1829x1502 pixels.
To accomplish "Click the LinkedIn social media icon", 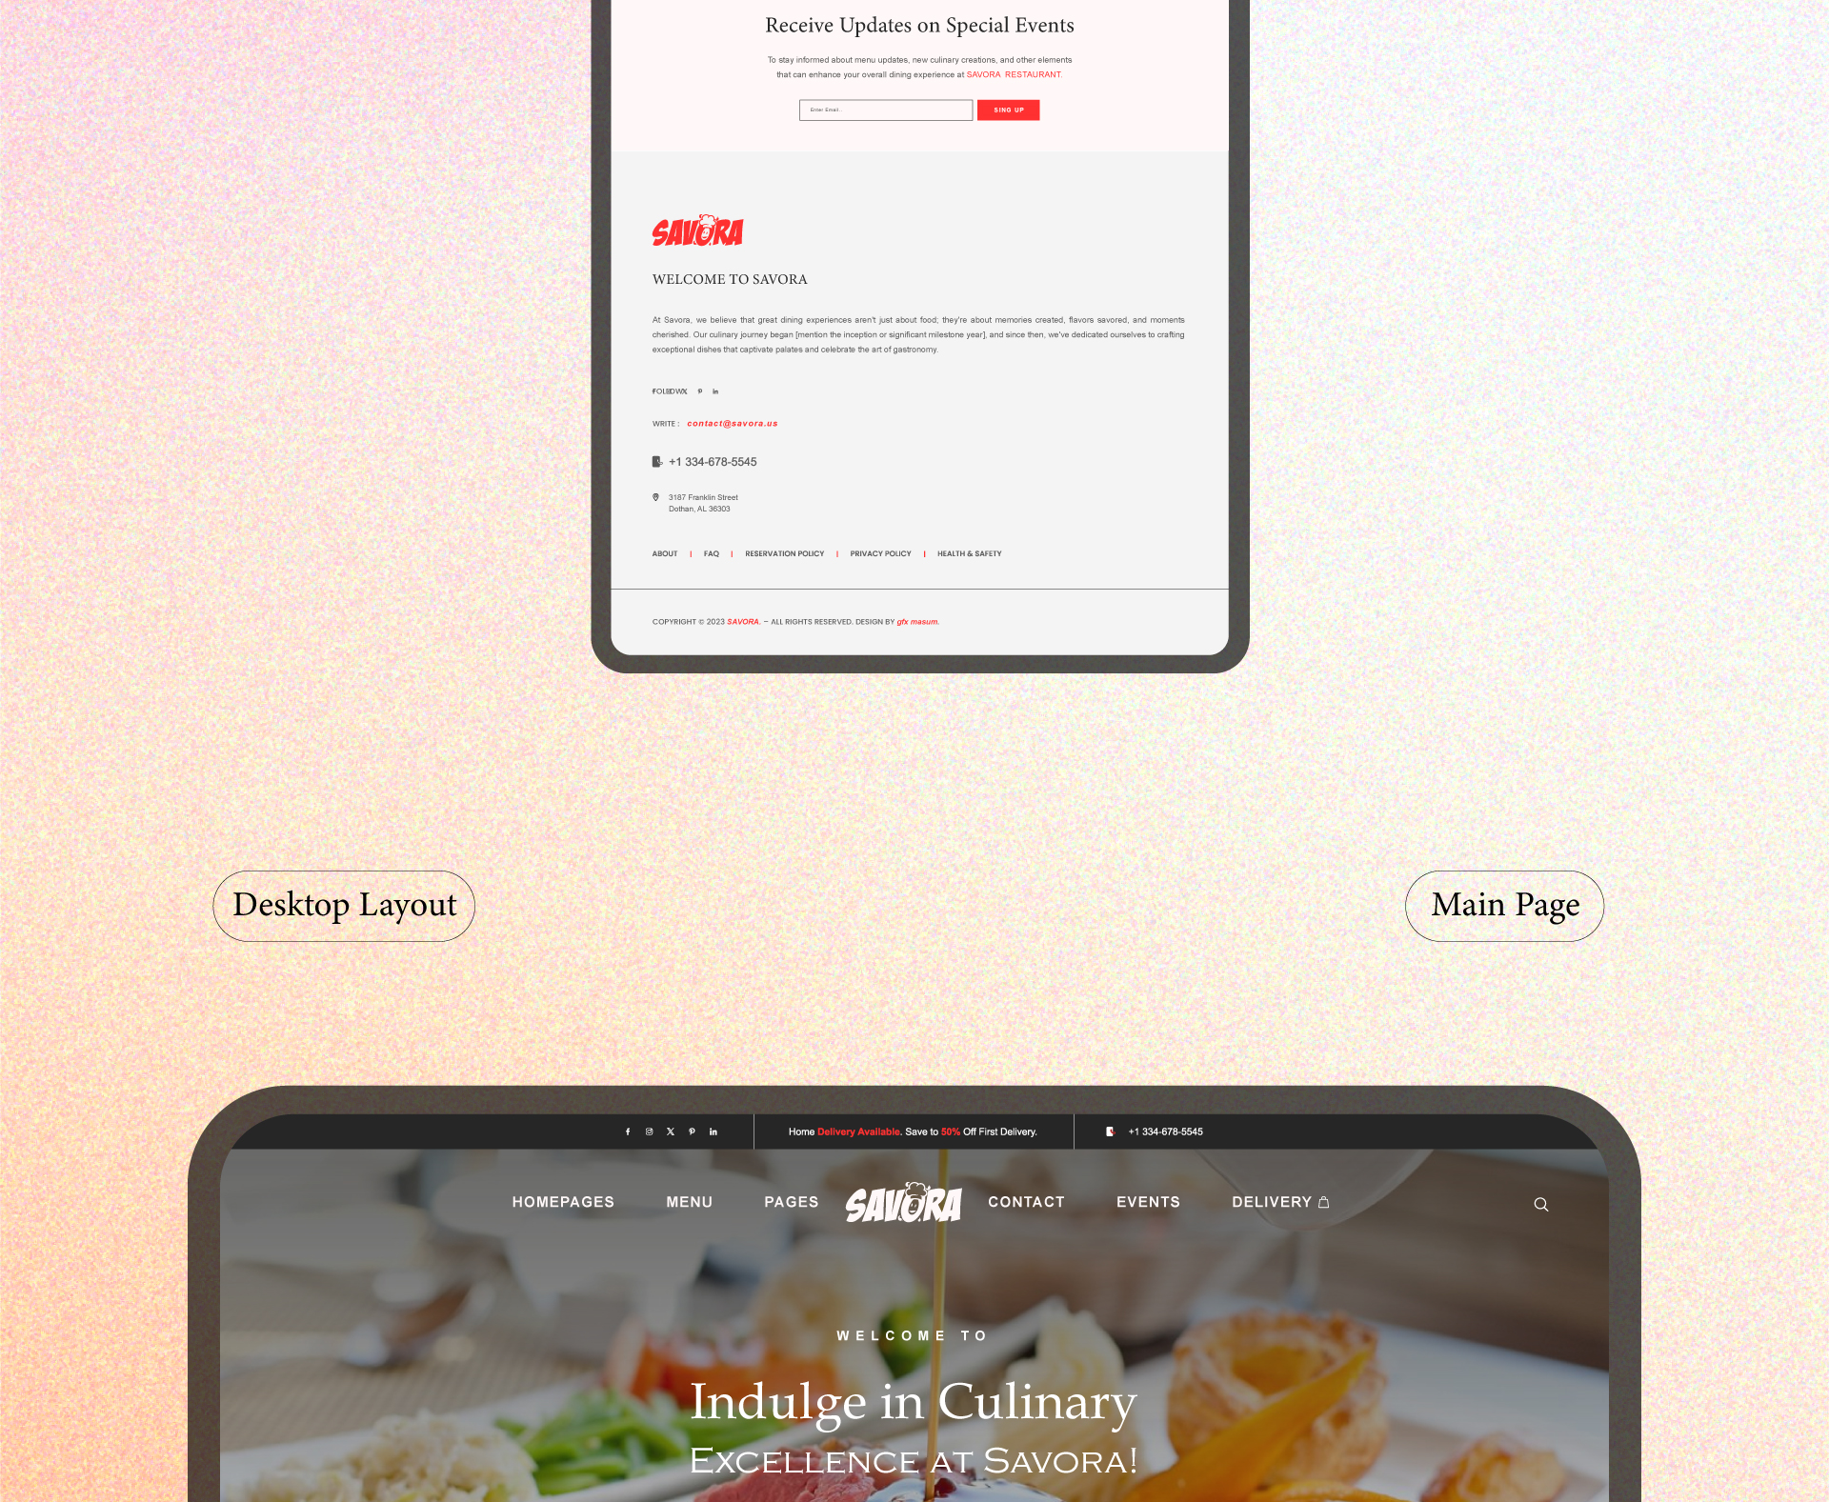I will pyautogui.click(x=713, y=1132).
